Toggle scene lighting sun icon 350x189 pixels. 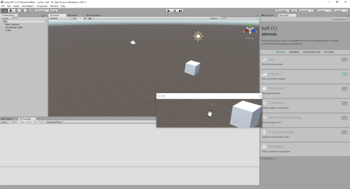80,18
